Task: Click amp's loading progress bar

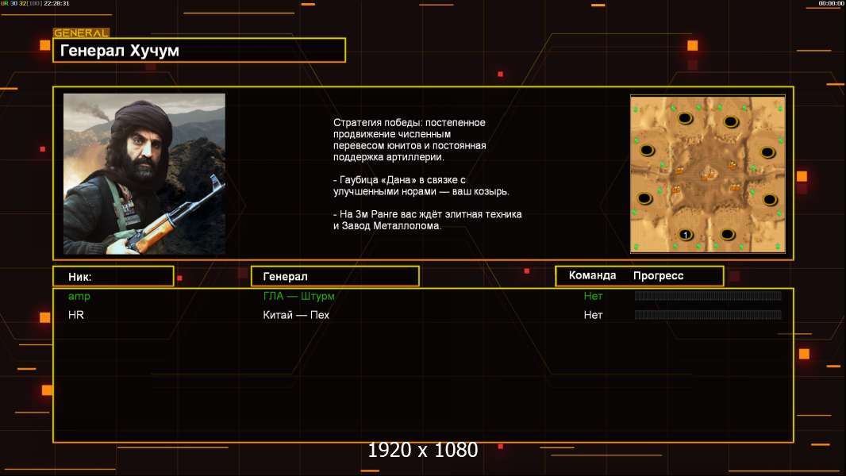Action: coord(708,295)
